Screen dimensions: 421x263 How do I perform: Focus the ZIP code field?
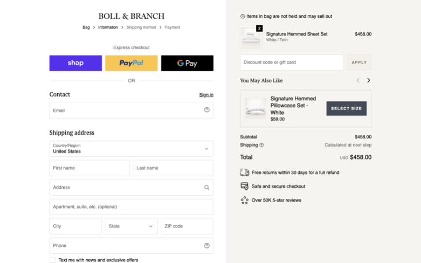(187, 226)
